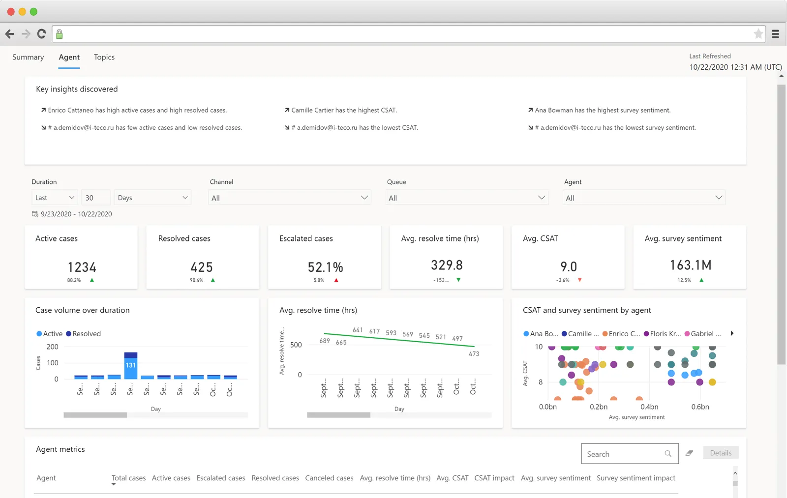The image size is (787, 498).
Task: Click the Resolved cases 425 card
Action: click(203, 257)
